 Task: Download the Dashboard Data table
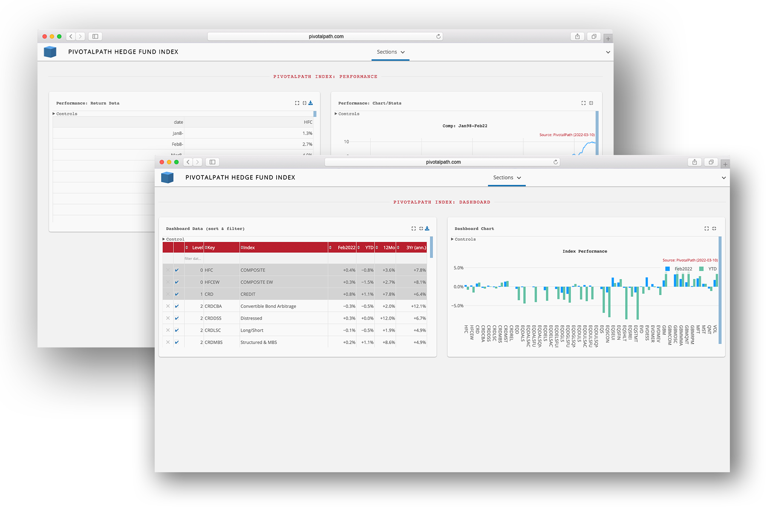click(427, 229)
